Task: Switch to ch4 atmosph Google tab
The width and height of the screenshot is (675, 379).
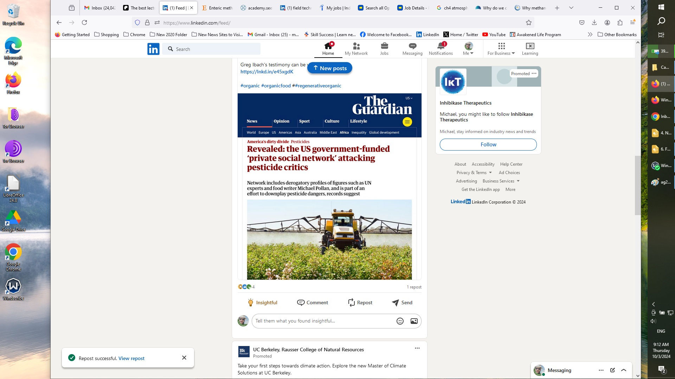Action: [x=452, y=8]
